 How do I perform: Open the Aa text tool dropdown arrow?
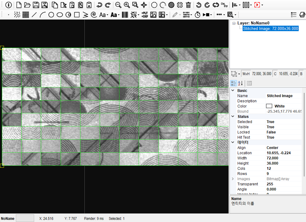108,15
